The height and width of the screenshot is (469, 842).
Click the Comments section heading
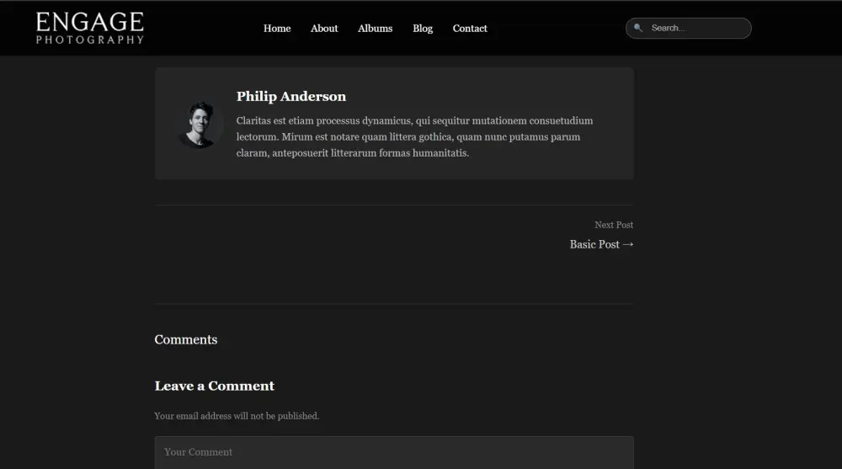click(x=186, y=340)
